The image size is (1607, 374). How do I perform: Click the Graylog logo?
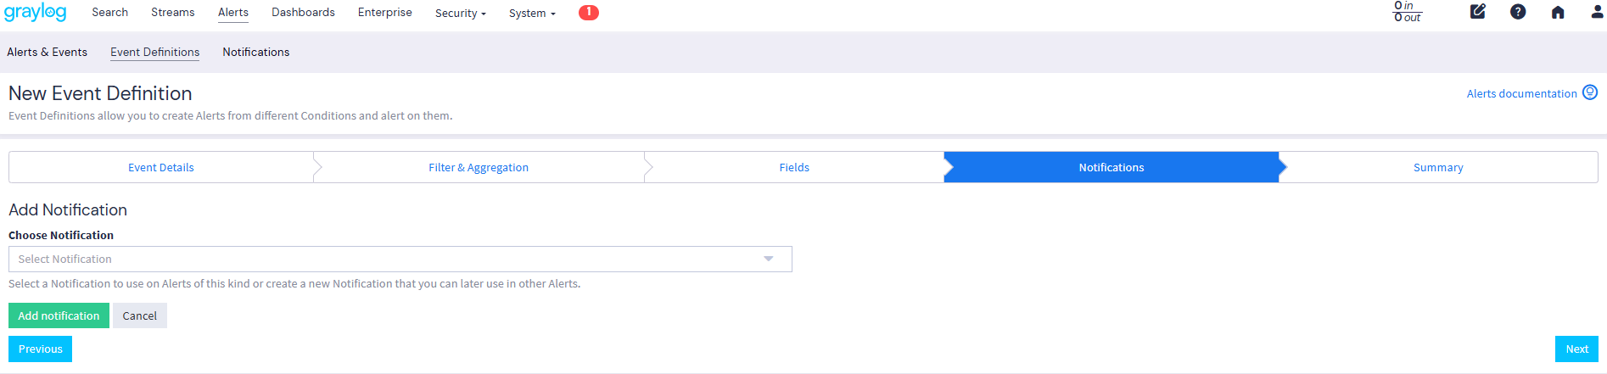coord(35,13)
